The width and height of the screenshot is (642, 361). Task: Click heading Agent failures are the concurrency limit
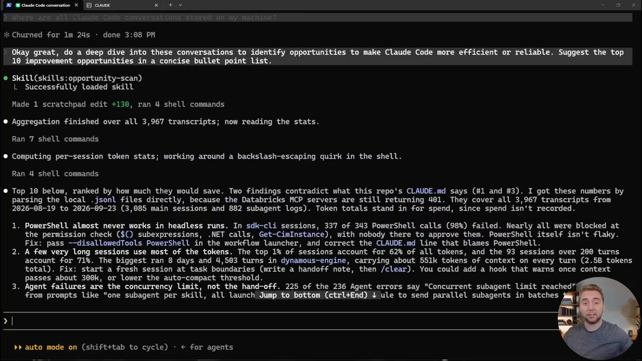point(153,286)
